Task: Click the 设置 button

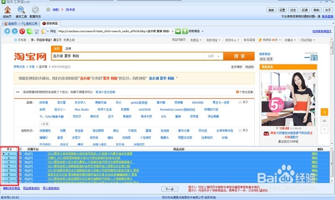Action: (x=282, y=10)
